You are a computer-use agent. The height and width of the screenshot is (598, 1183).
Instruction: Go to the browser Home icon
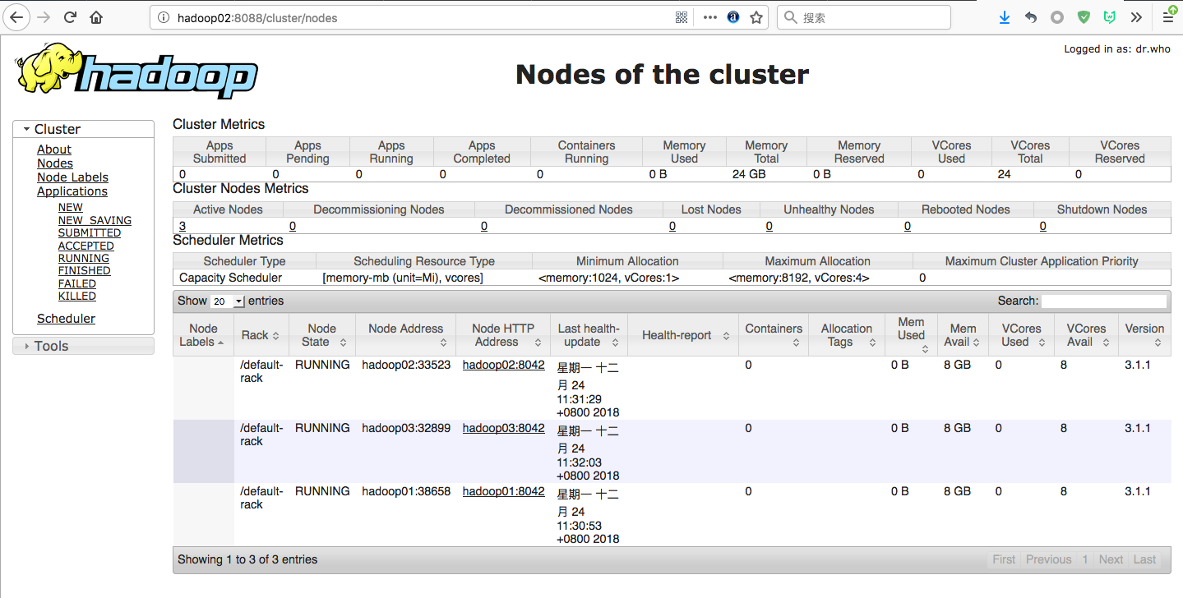coord(96,17)
